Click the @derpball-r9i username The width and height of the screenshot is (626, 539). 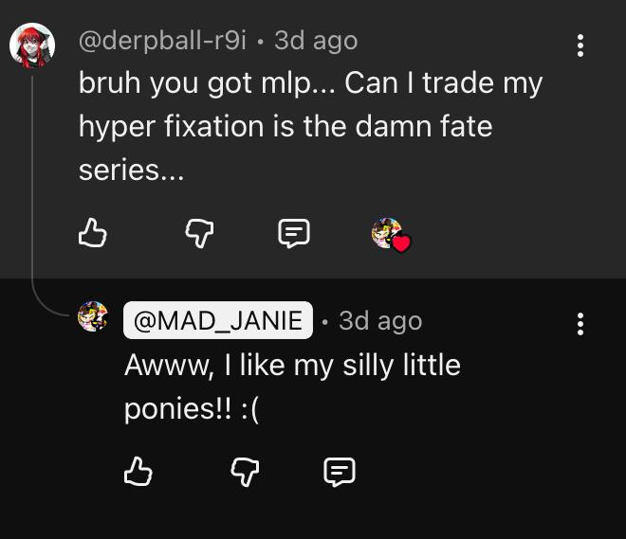pyautogui.click(x=161, y=41)
